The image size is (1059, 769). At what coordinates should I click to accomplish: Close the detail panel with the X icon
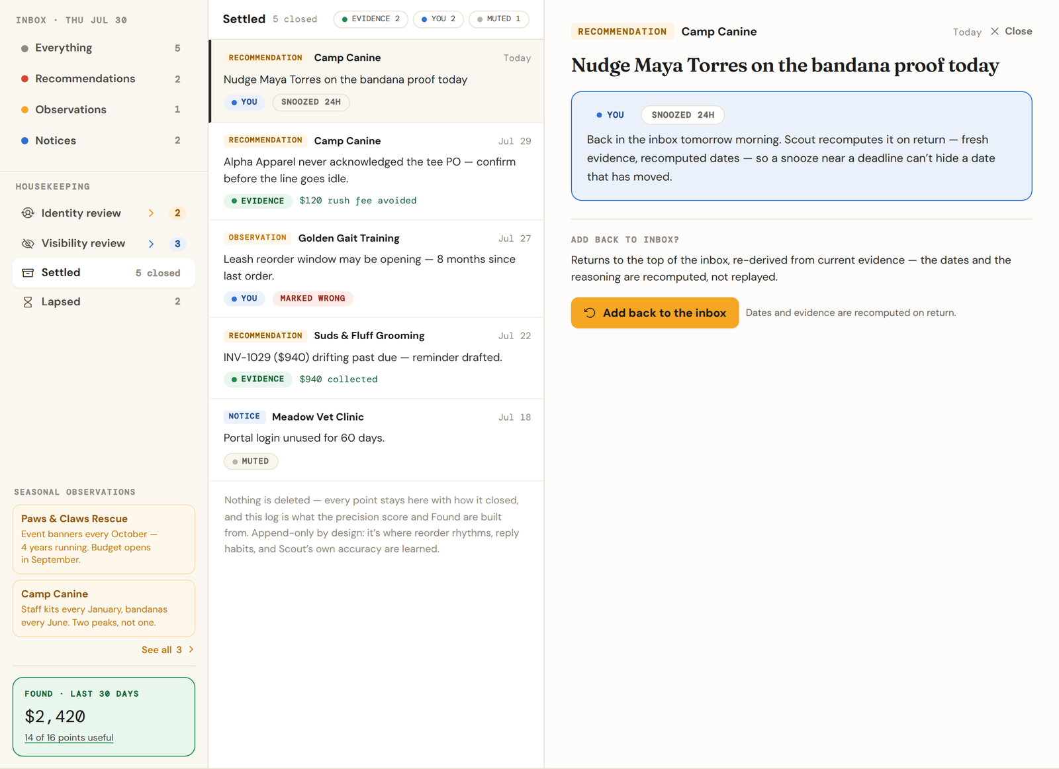(995, 31)
